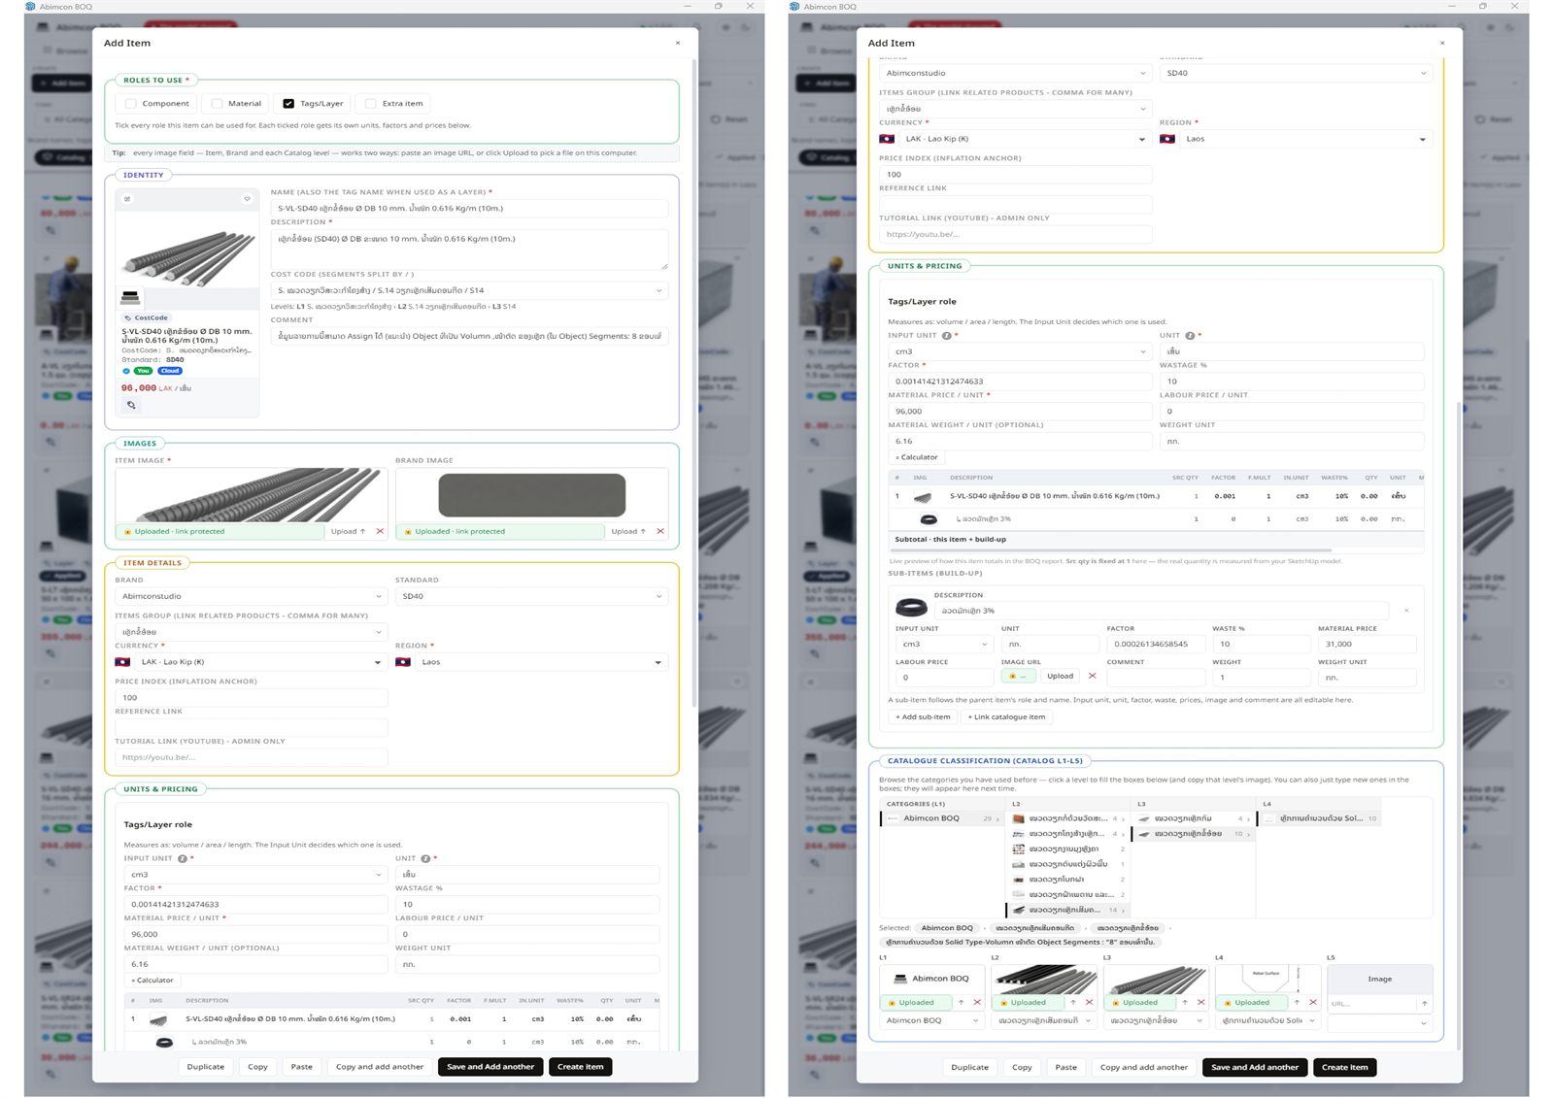Screen dimensions: 1554x1098
Task: Select the L2 category row with count 14
Action: coord(1065,910)
